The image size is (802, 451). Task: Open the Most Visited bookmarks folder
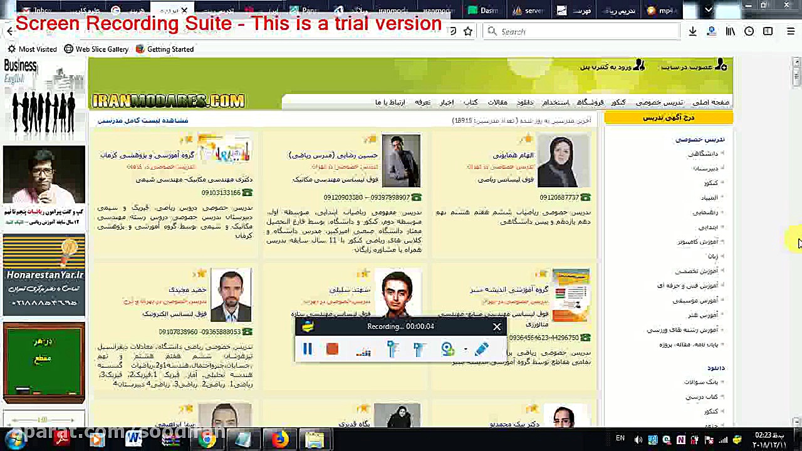(x=32, y=49)
